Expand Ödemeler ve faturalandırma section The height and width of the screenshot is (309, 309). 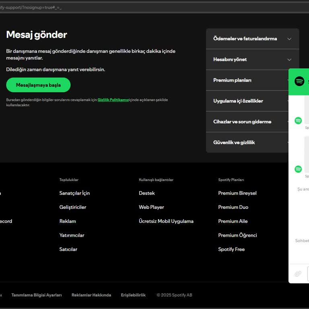coord(252,39)
